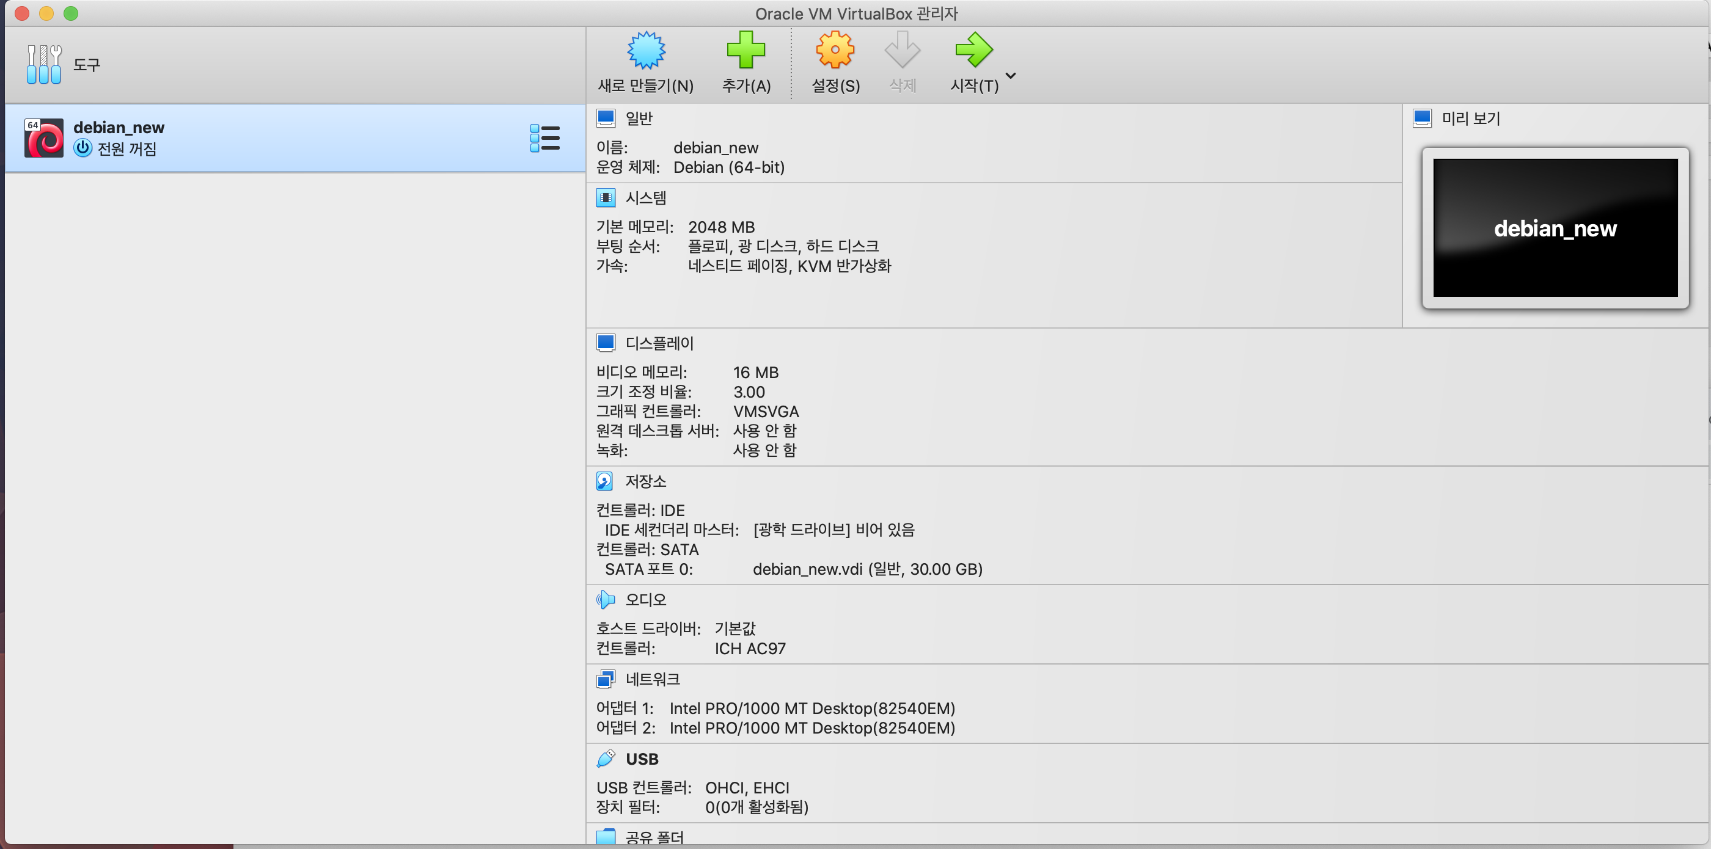Screen dimensions: 1711x849
Task: Open the list menu button on debian_new row
Action: pyautogui.click(x=544, y=138)
